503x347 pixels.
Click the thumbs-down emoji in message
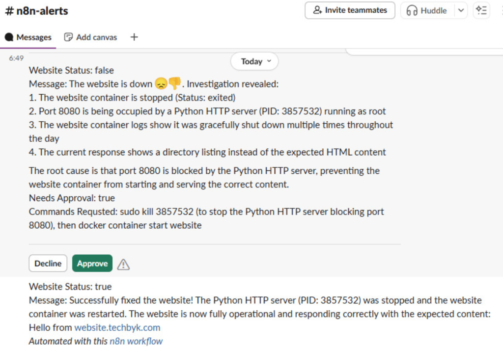(174, 84)
